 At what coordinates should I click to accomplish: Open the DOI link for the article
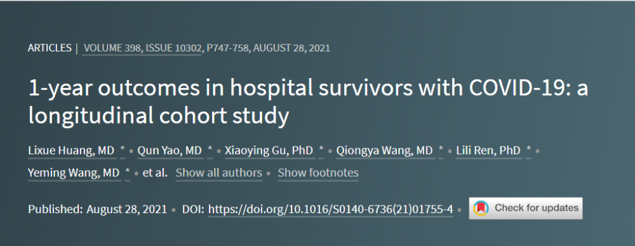[330, 209]
